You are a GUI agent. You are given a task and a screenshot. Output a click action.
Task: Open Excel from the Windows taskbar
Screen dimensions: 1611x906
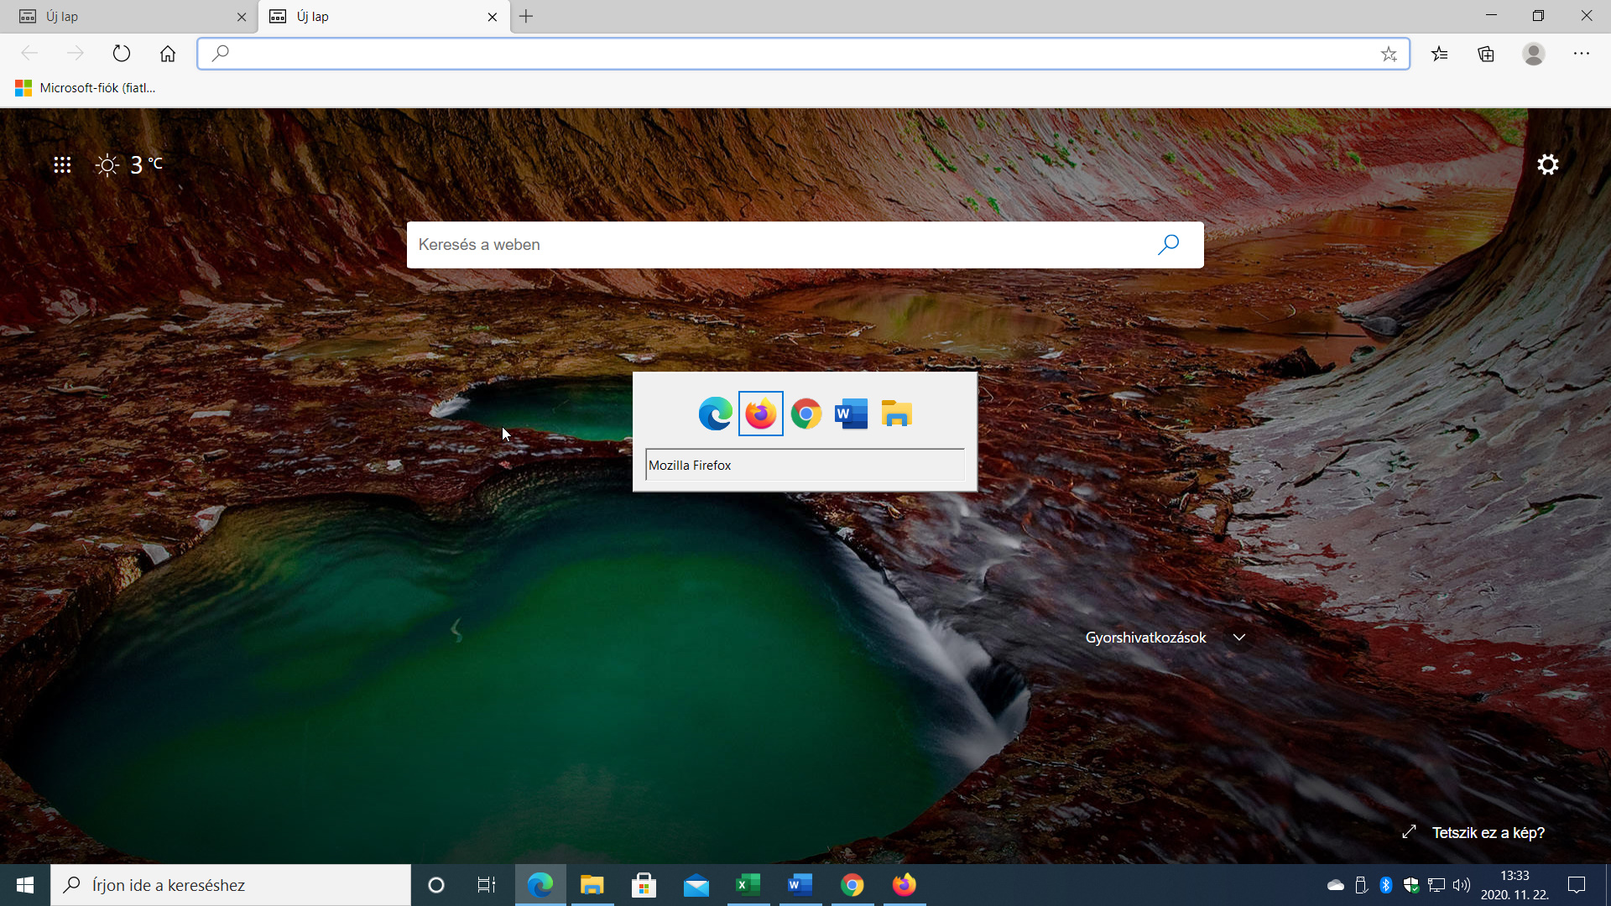click(748, 885)
